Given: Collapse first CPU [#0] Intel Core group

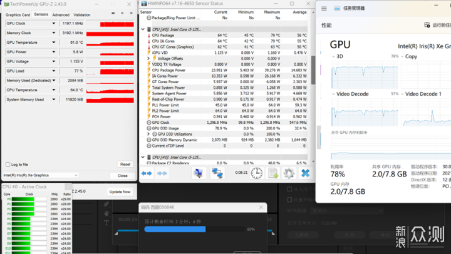Looking at the screenshot, I should pos(143,29).
